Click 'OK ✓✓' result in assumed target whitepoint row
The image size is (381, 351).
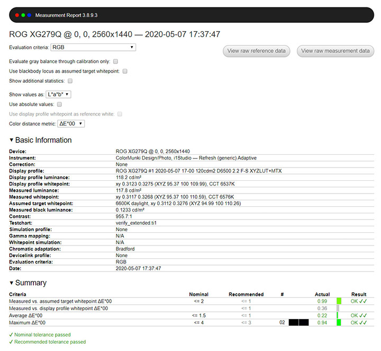359,301
